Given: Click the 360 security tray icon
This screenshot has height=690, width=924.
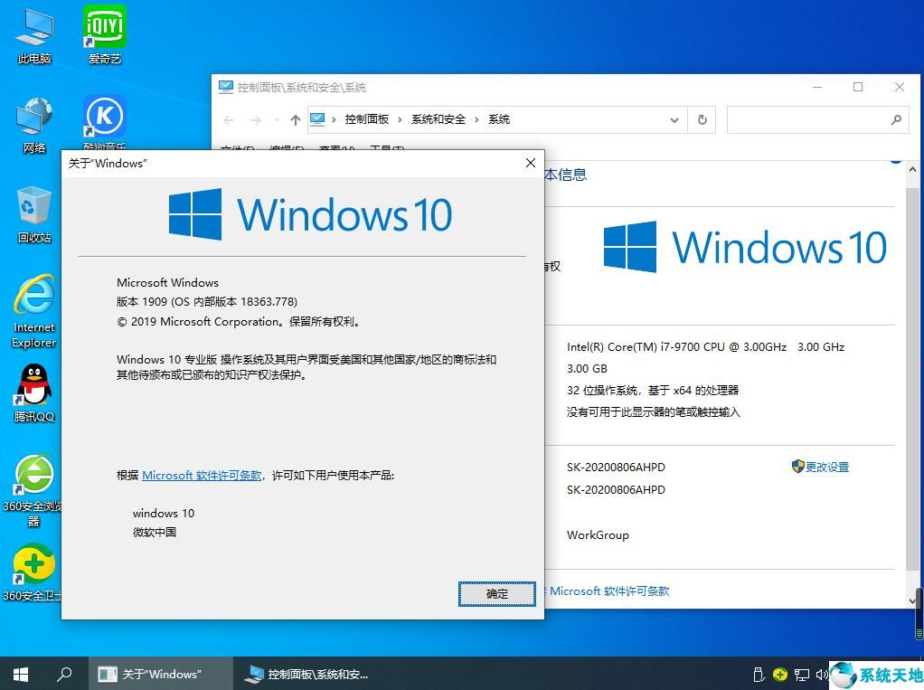Looking at the screenshot, I should point(780,675).
